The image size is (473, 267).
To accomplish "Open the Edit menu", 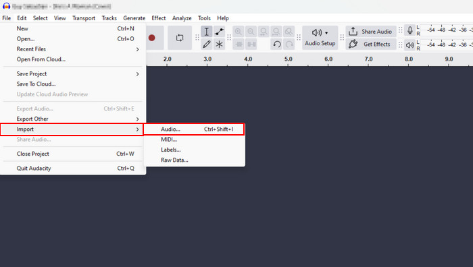I will coord(22,18).
